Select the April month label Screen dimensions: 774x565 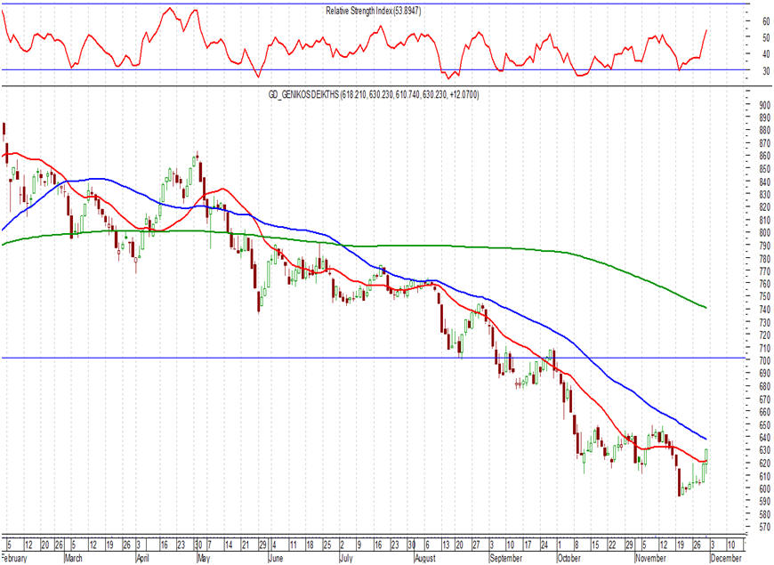tap(142, 558)
